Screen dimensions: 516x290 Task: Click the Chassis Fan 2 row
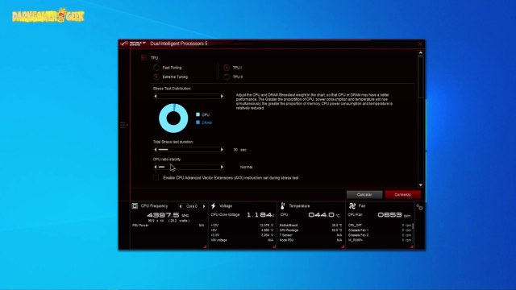pyautogui.click(x=380, y=235)
